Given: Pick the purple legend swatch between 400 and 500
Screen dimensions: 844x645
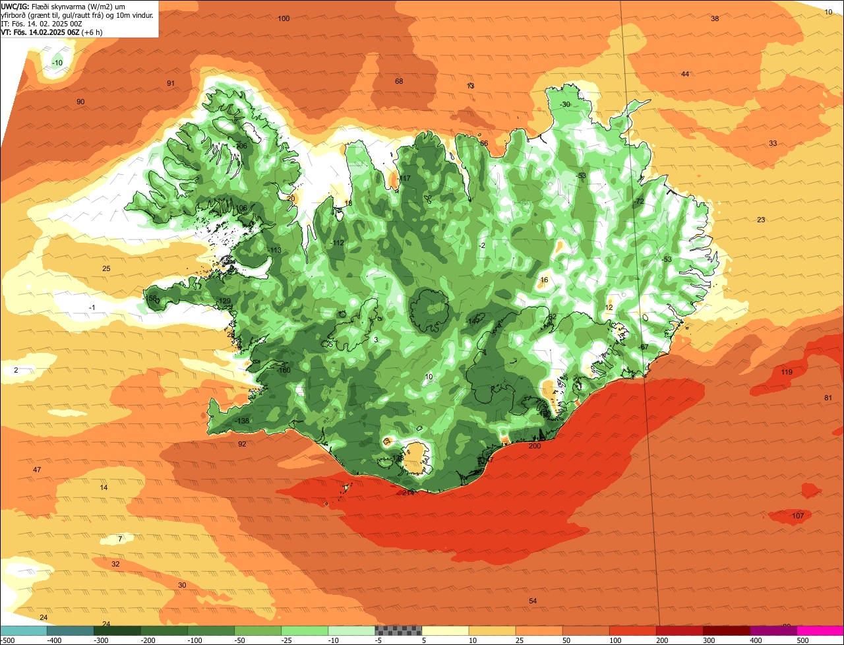Looking at the screenshot, I should point(772,630).
